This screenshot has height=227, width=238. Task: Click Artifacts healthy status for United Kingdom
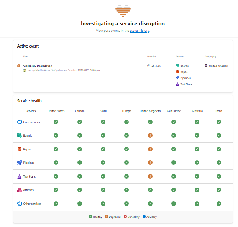[x=150, y=190]
